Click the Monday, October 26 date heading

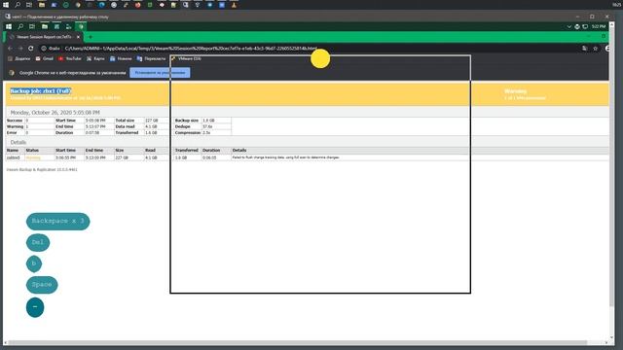(x=55, y=113)
